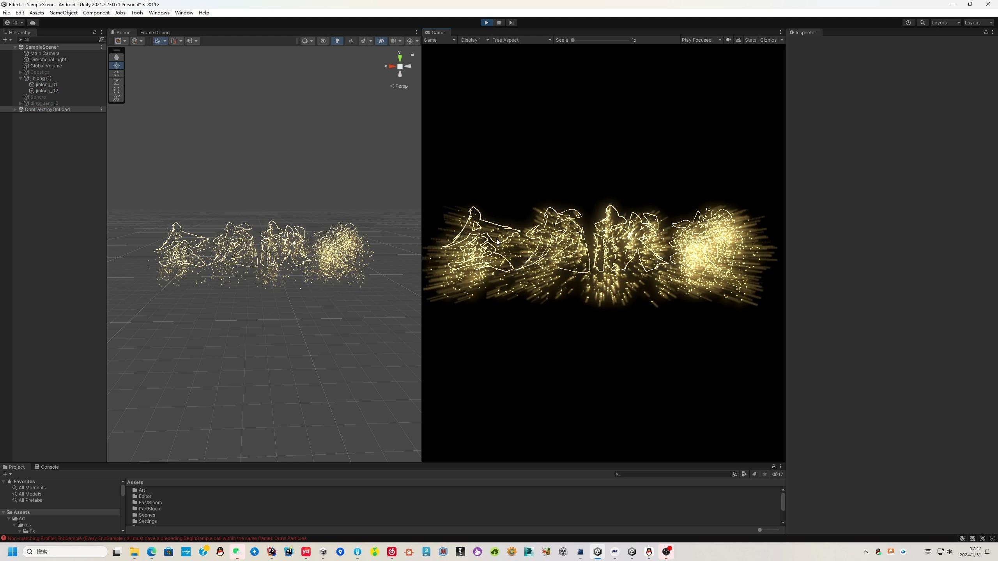Select the Scale tool
998x561 pixels.
click(x=116, y=82)
